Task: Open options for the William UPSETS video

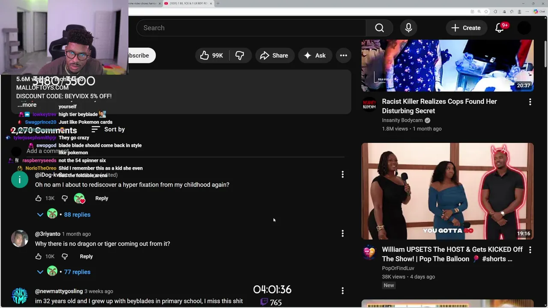Action: coord(530,250)
